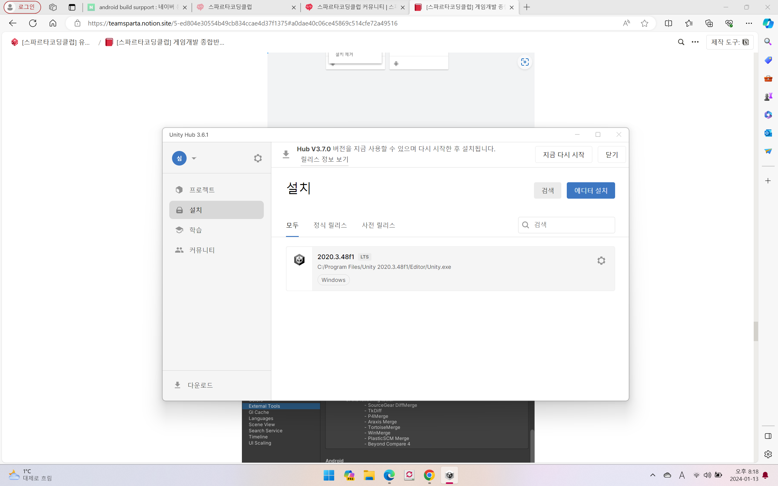The image size is (778, 486).
Task: Open Edge sidebar settings gear
Action: (768, 454)
